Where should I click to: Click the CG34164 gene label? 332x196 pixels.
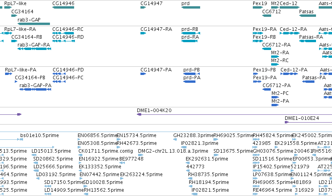click(22, 11)
